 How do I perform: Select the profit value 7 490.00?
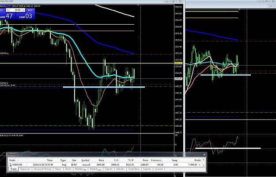pyautogui.click(x=193, y=165)
